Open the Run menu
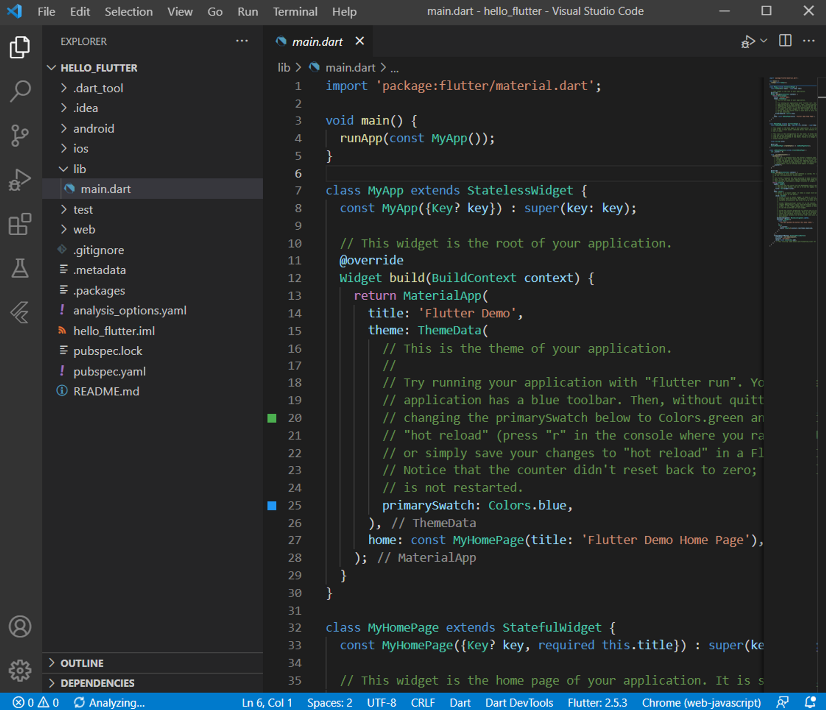826x710 pixels. coord(248,12)
